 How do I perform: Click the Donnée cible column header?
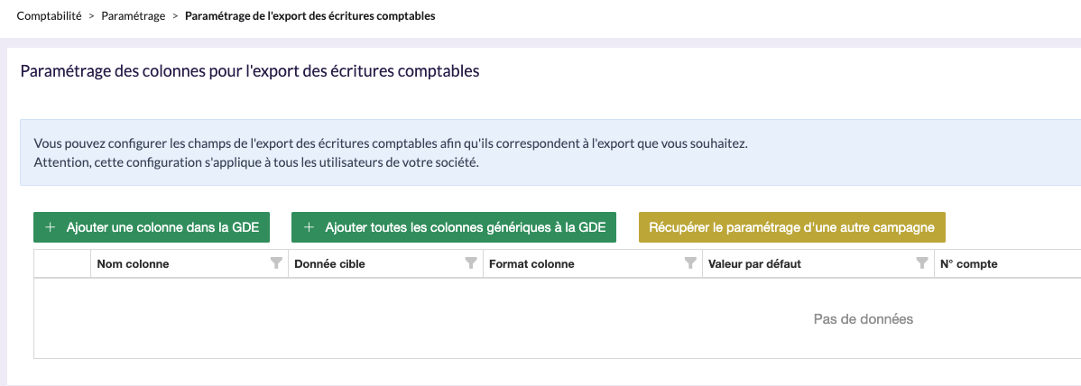coord(330,264)
